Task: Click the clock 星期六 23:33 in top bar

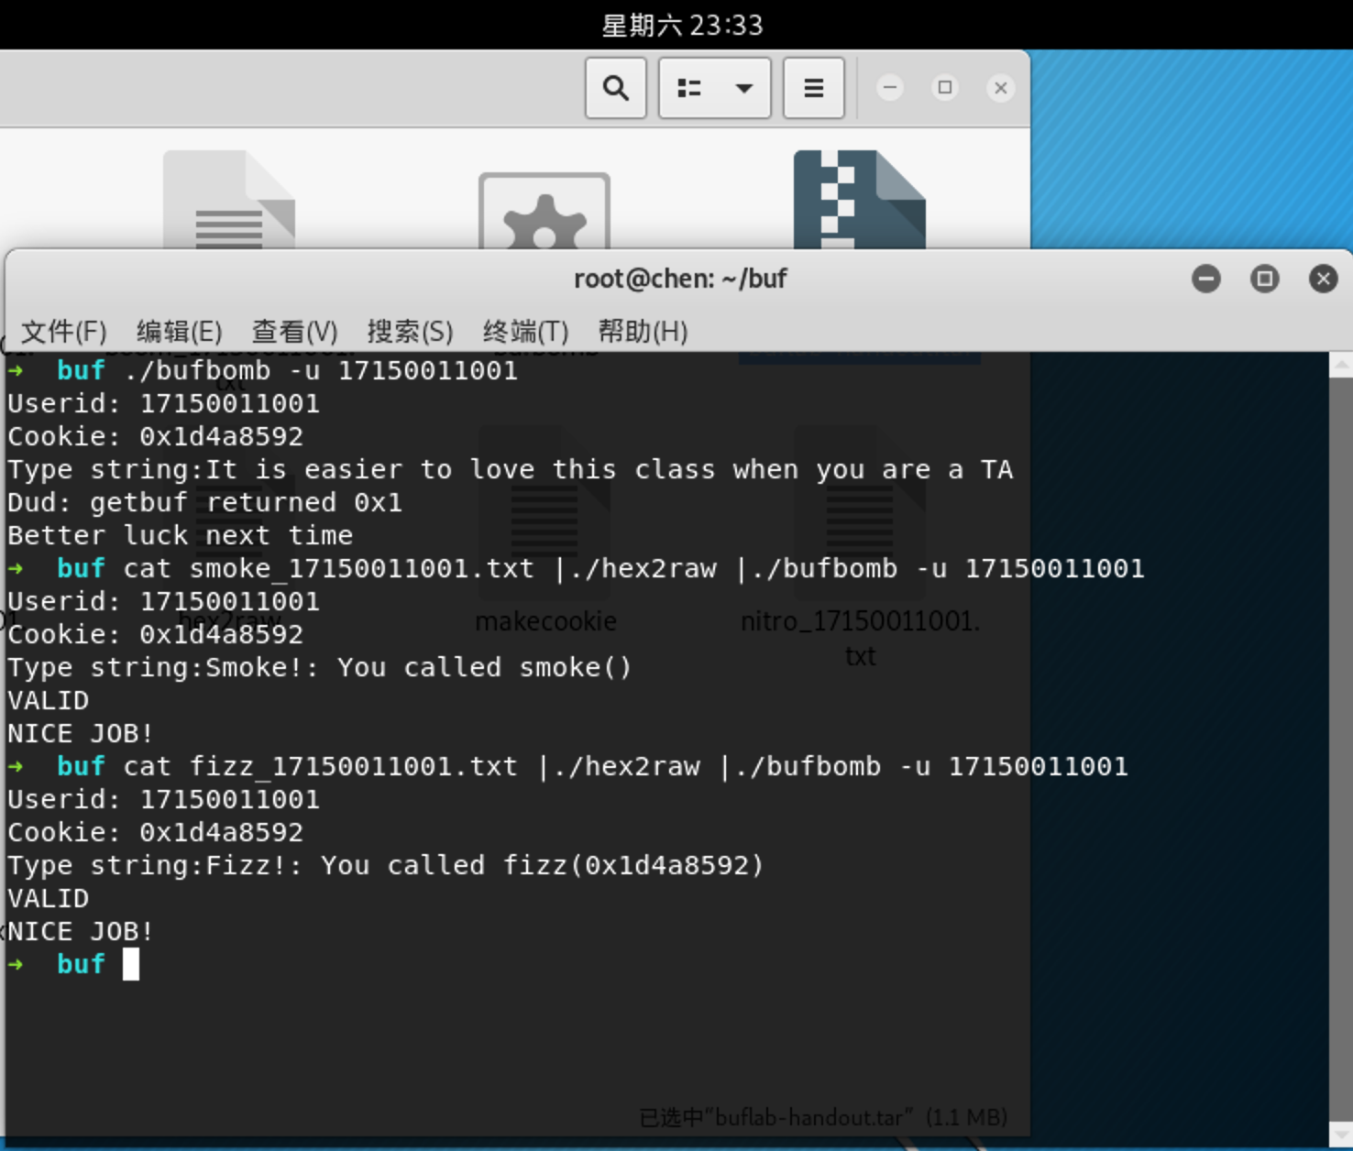Action: (x=682, y=25)
